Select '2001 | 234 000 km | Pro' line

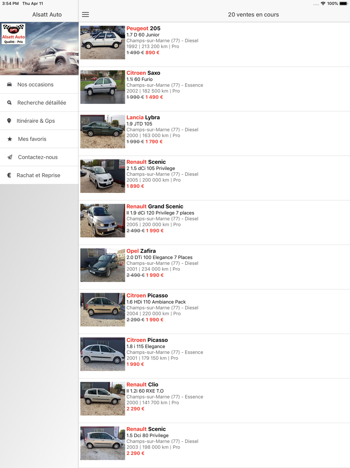153,269
